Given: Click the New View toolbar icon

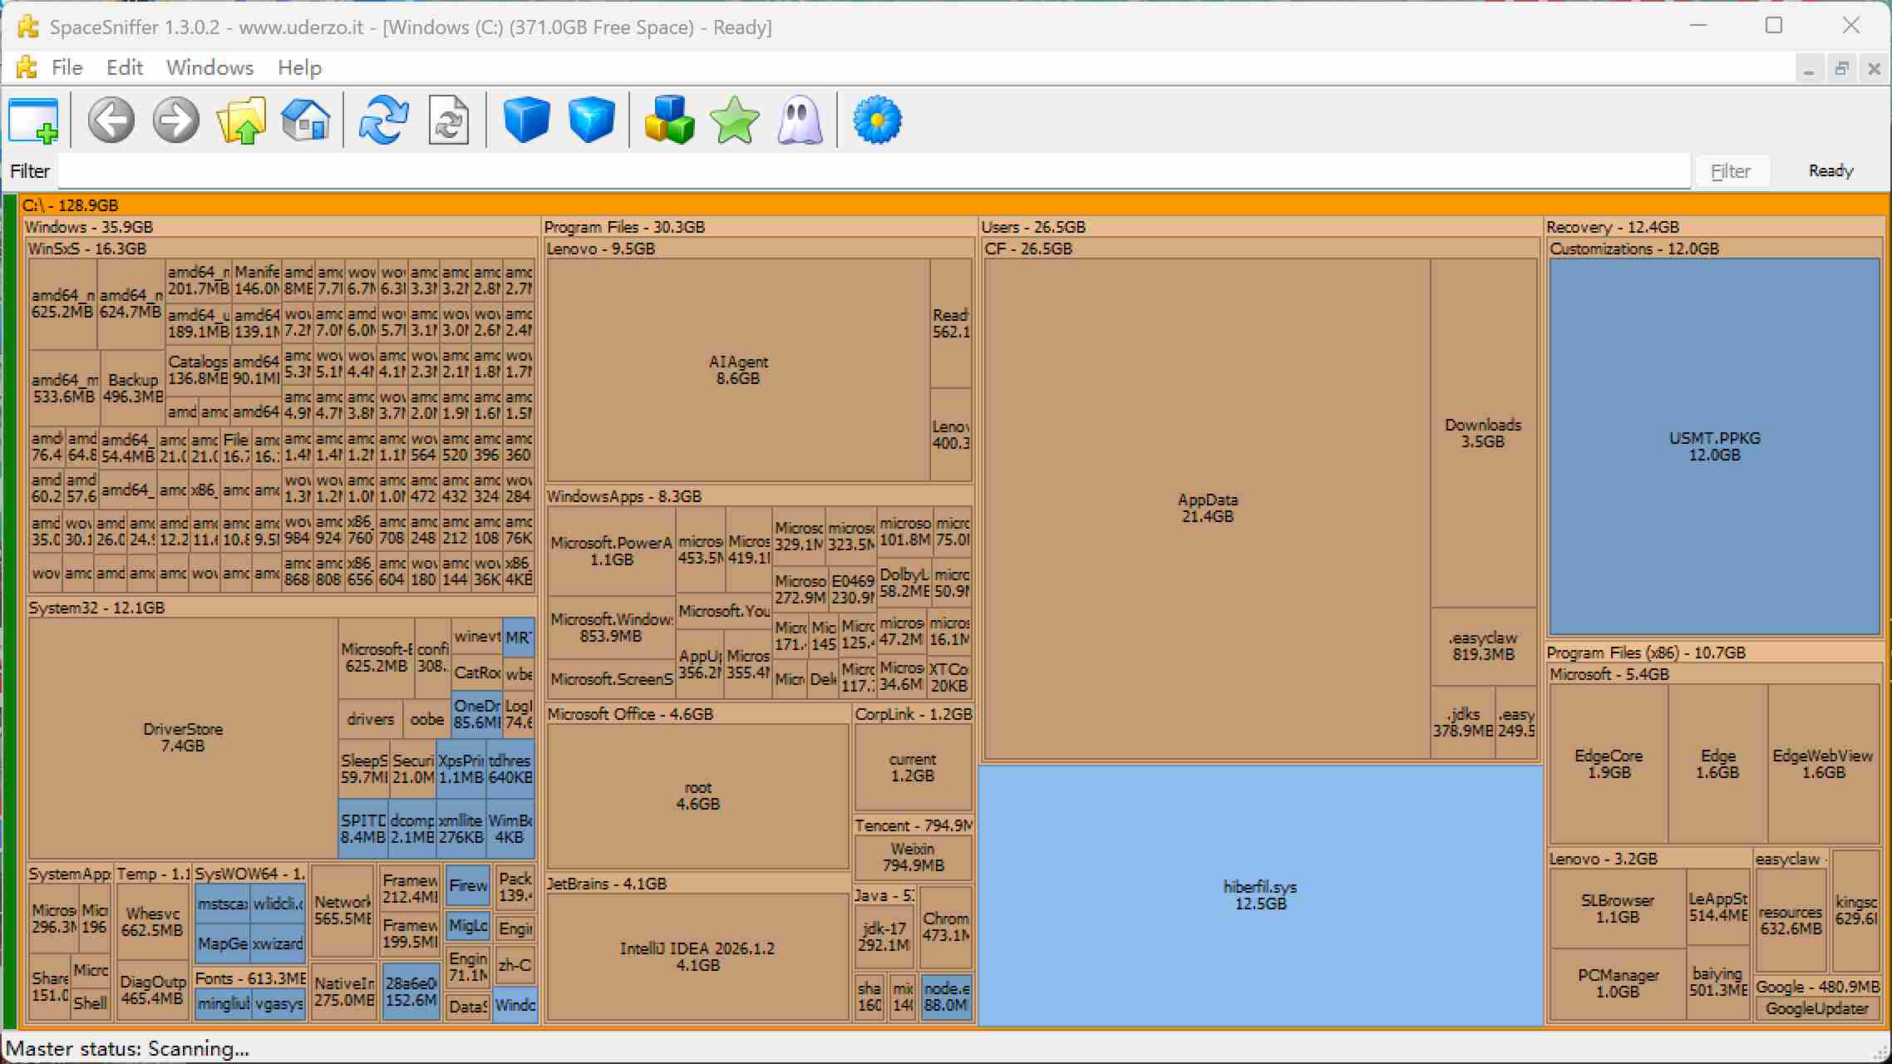Looking at the screenshot, I should [34, 121].
